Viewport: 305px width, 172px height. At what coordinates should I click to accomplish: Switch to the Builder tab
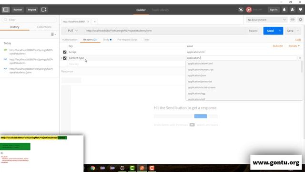pos(141,10)
